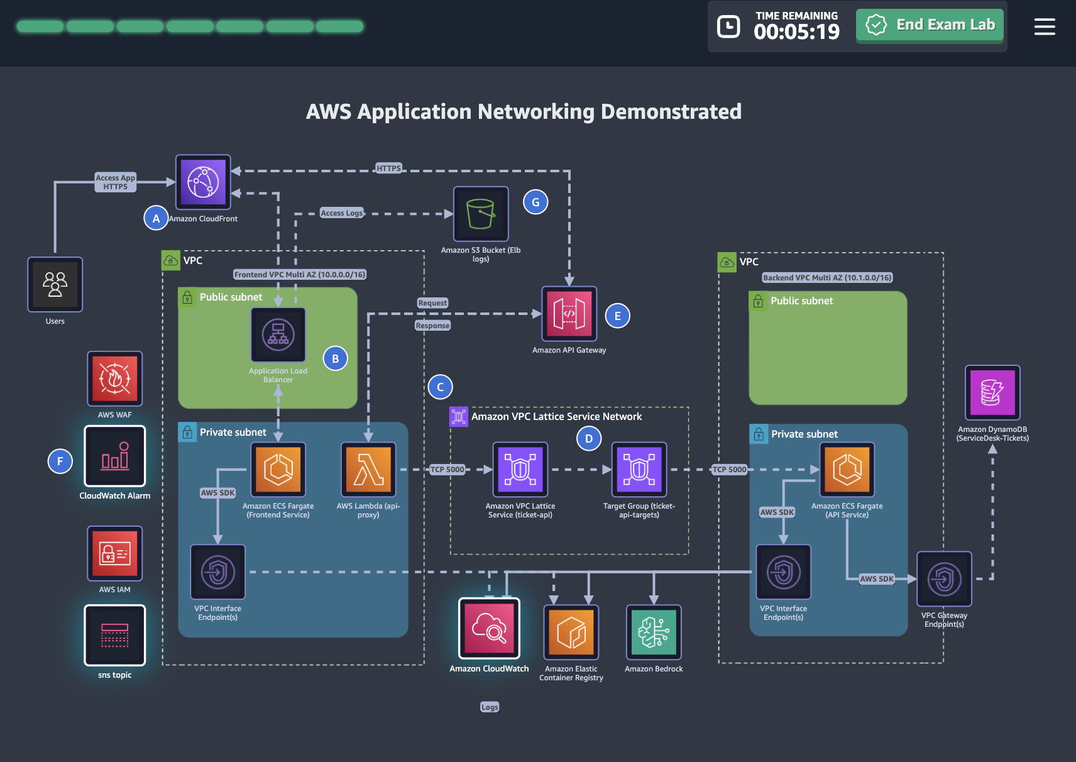This screenshot has height=762, width=1076.
Task: Select marker C near Lattice network
Action: [441, 387]
